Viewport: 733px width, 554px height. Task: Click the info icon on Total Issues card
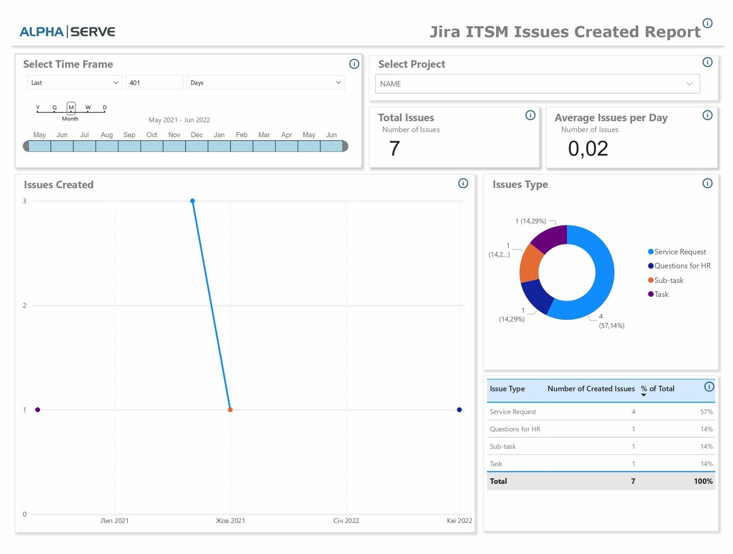pos(530,115)
